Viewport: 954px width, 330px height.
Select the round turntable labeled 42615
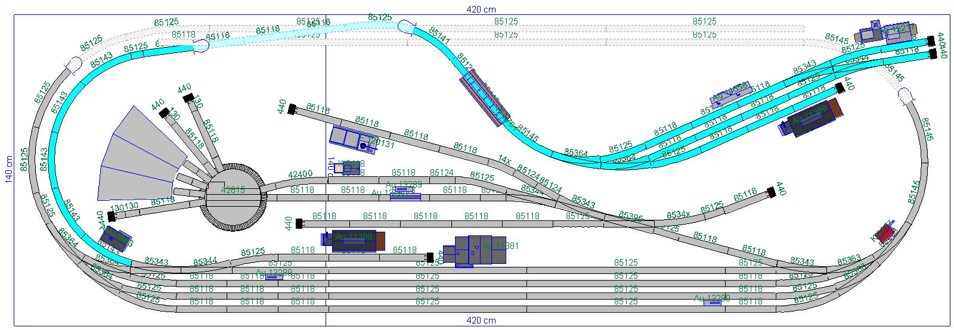coord(233,195)
